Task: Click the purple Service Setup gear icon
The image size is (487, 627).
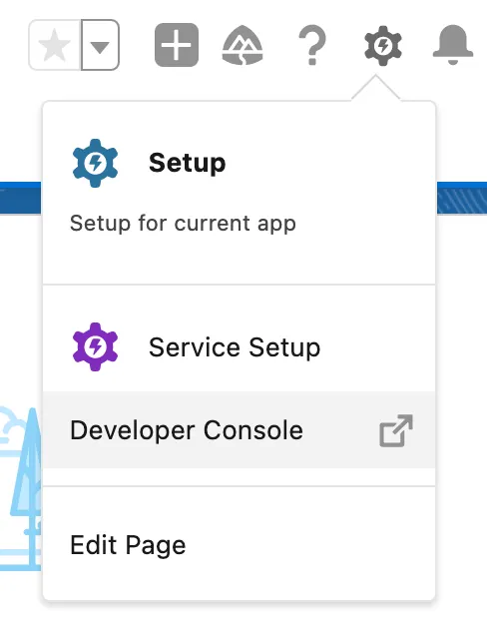Action: click(95, 346)
